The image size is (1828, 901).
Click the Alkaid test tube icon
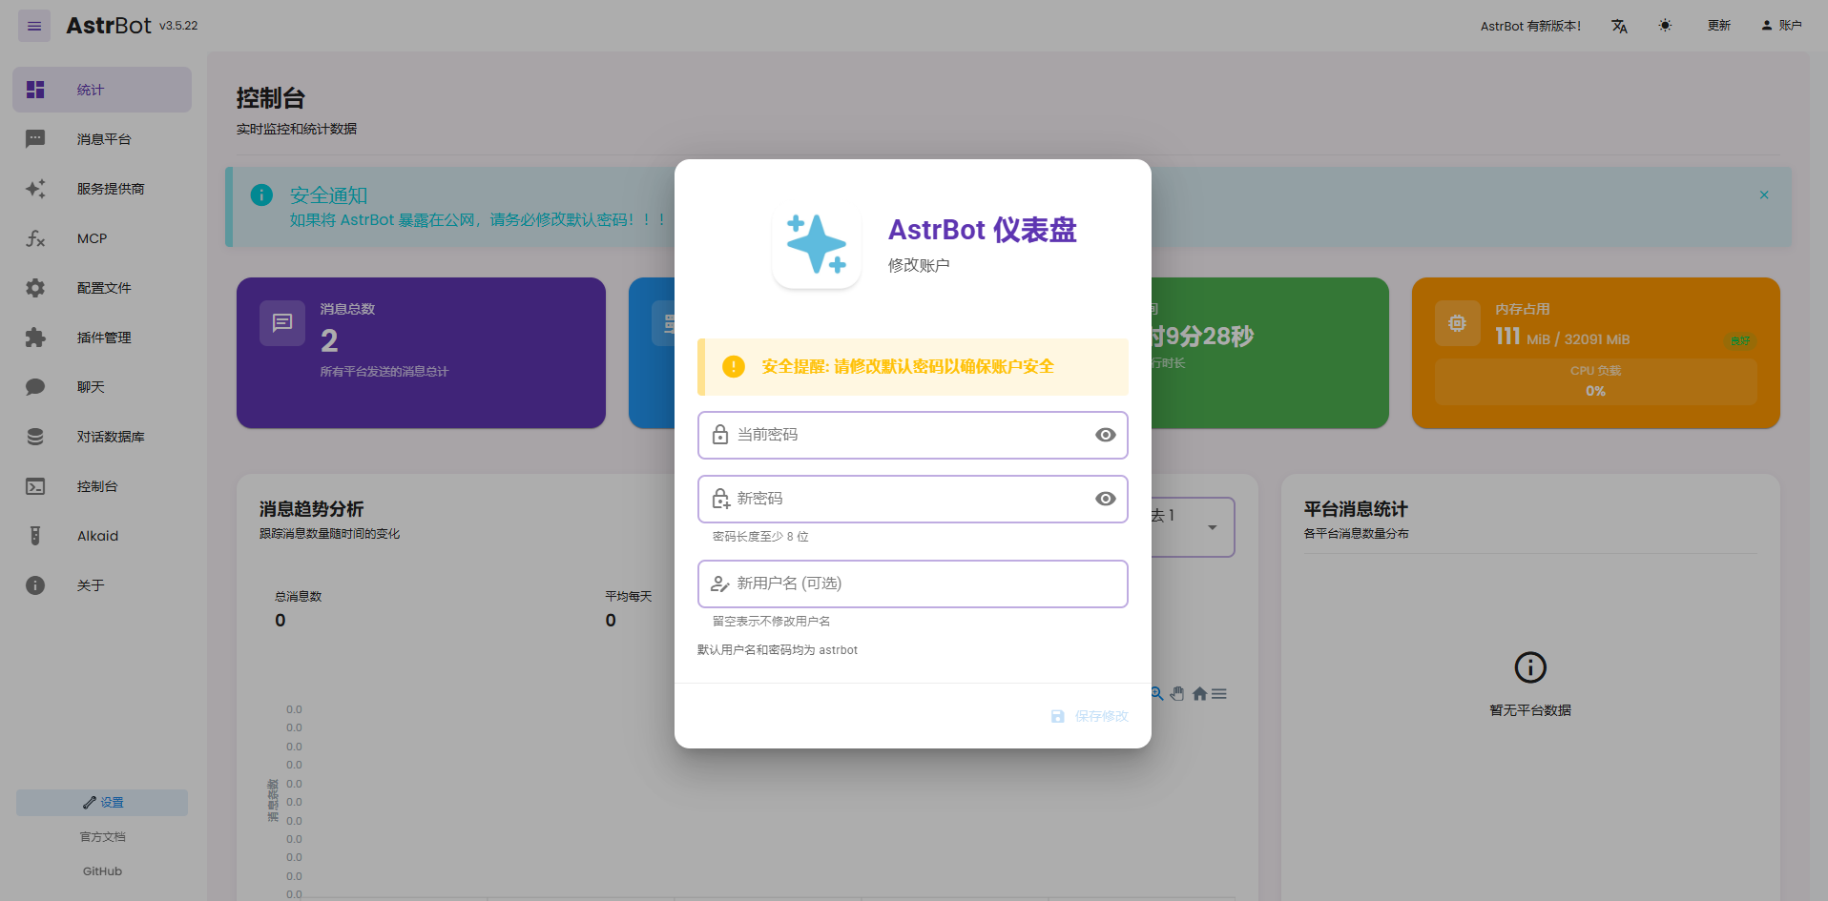[x=35, y=536]
